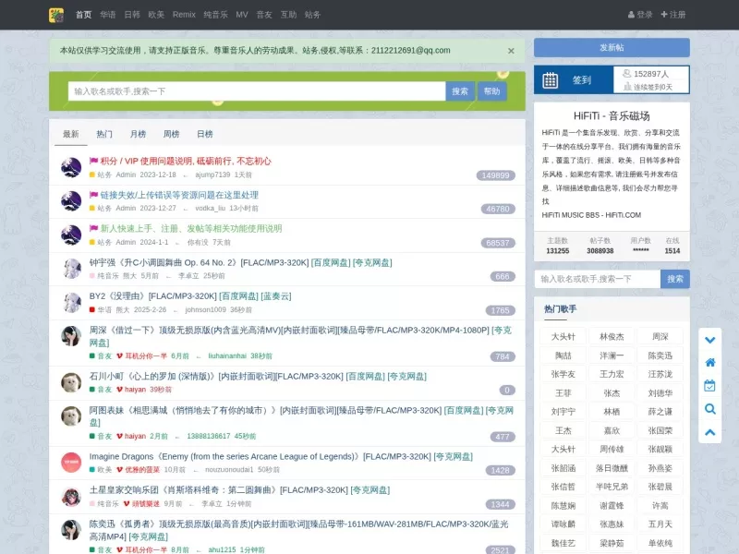
Task: Open the 华语 nav category
Action: (x=108, y=15)
